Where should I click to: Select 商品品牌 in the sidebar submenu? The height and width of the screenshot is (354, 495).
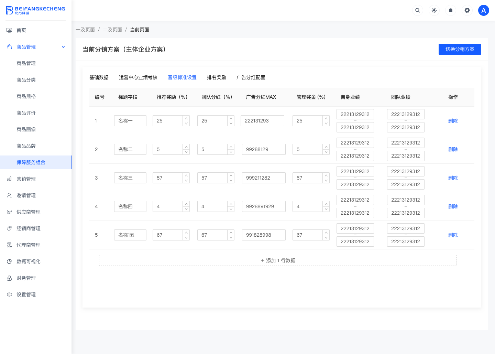pos(26,146)
